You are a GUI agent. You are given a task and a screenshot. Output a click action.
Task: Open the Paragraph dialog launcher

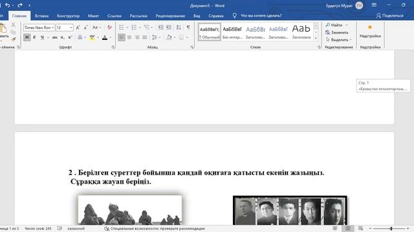click(192, 47)
